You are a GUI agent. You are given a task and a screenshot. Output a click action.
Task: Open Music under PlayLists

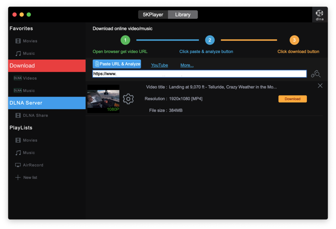(29, 153)
